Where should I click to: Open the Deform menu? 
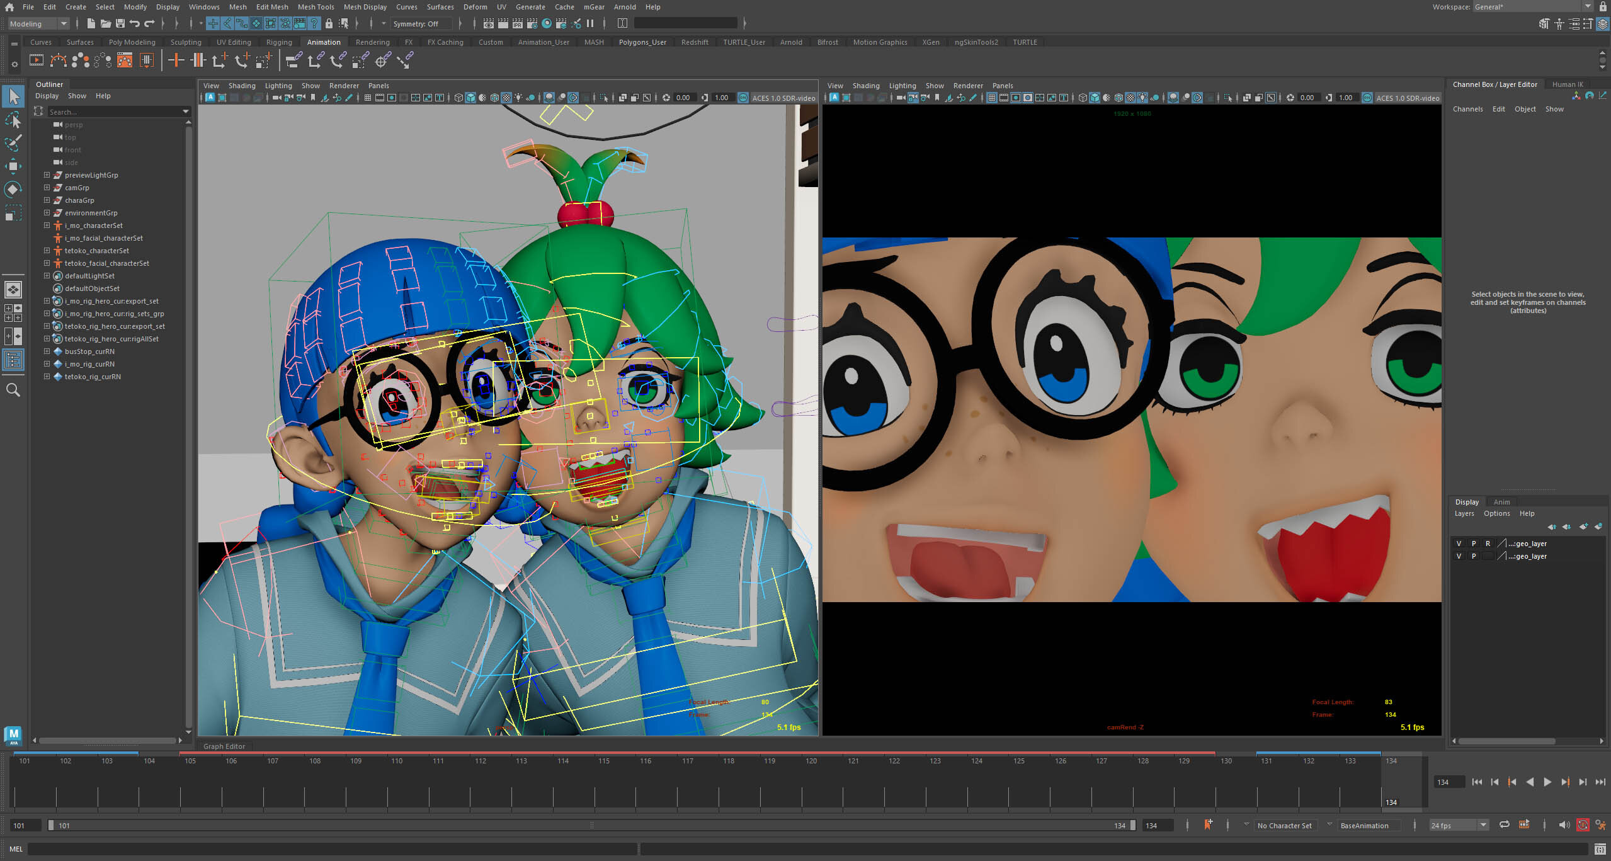click(x=475, y=7)
